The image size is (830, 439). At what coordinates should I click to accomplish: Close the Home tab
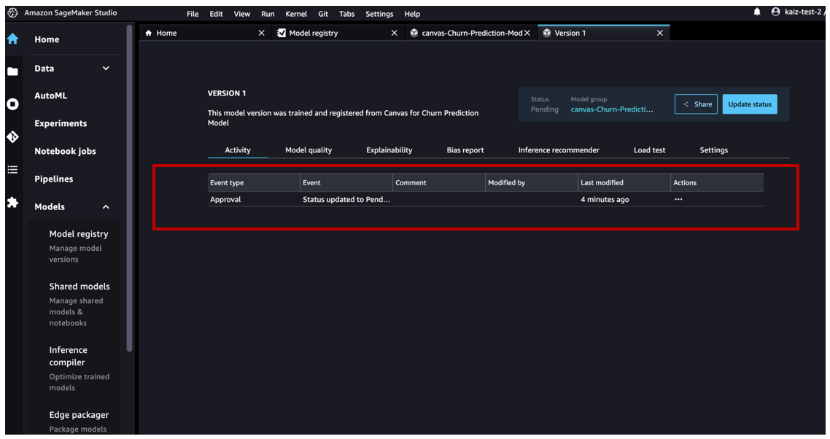(x=262, y=33)
